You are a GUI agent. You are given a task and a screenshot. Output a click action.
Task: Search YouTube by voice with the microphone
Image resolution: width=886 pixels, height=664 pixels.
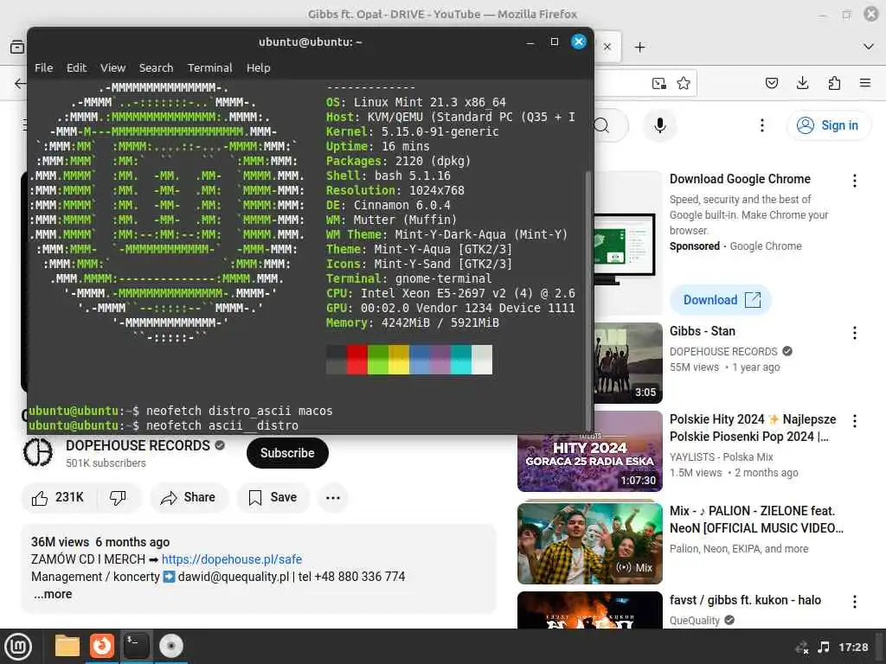[x=659, y=125]
